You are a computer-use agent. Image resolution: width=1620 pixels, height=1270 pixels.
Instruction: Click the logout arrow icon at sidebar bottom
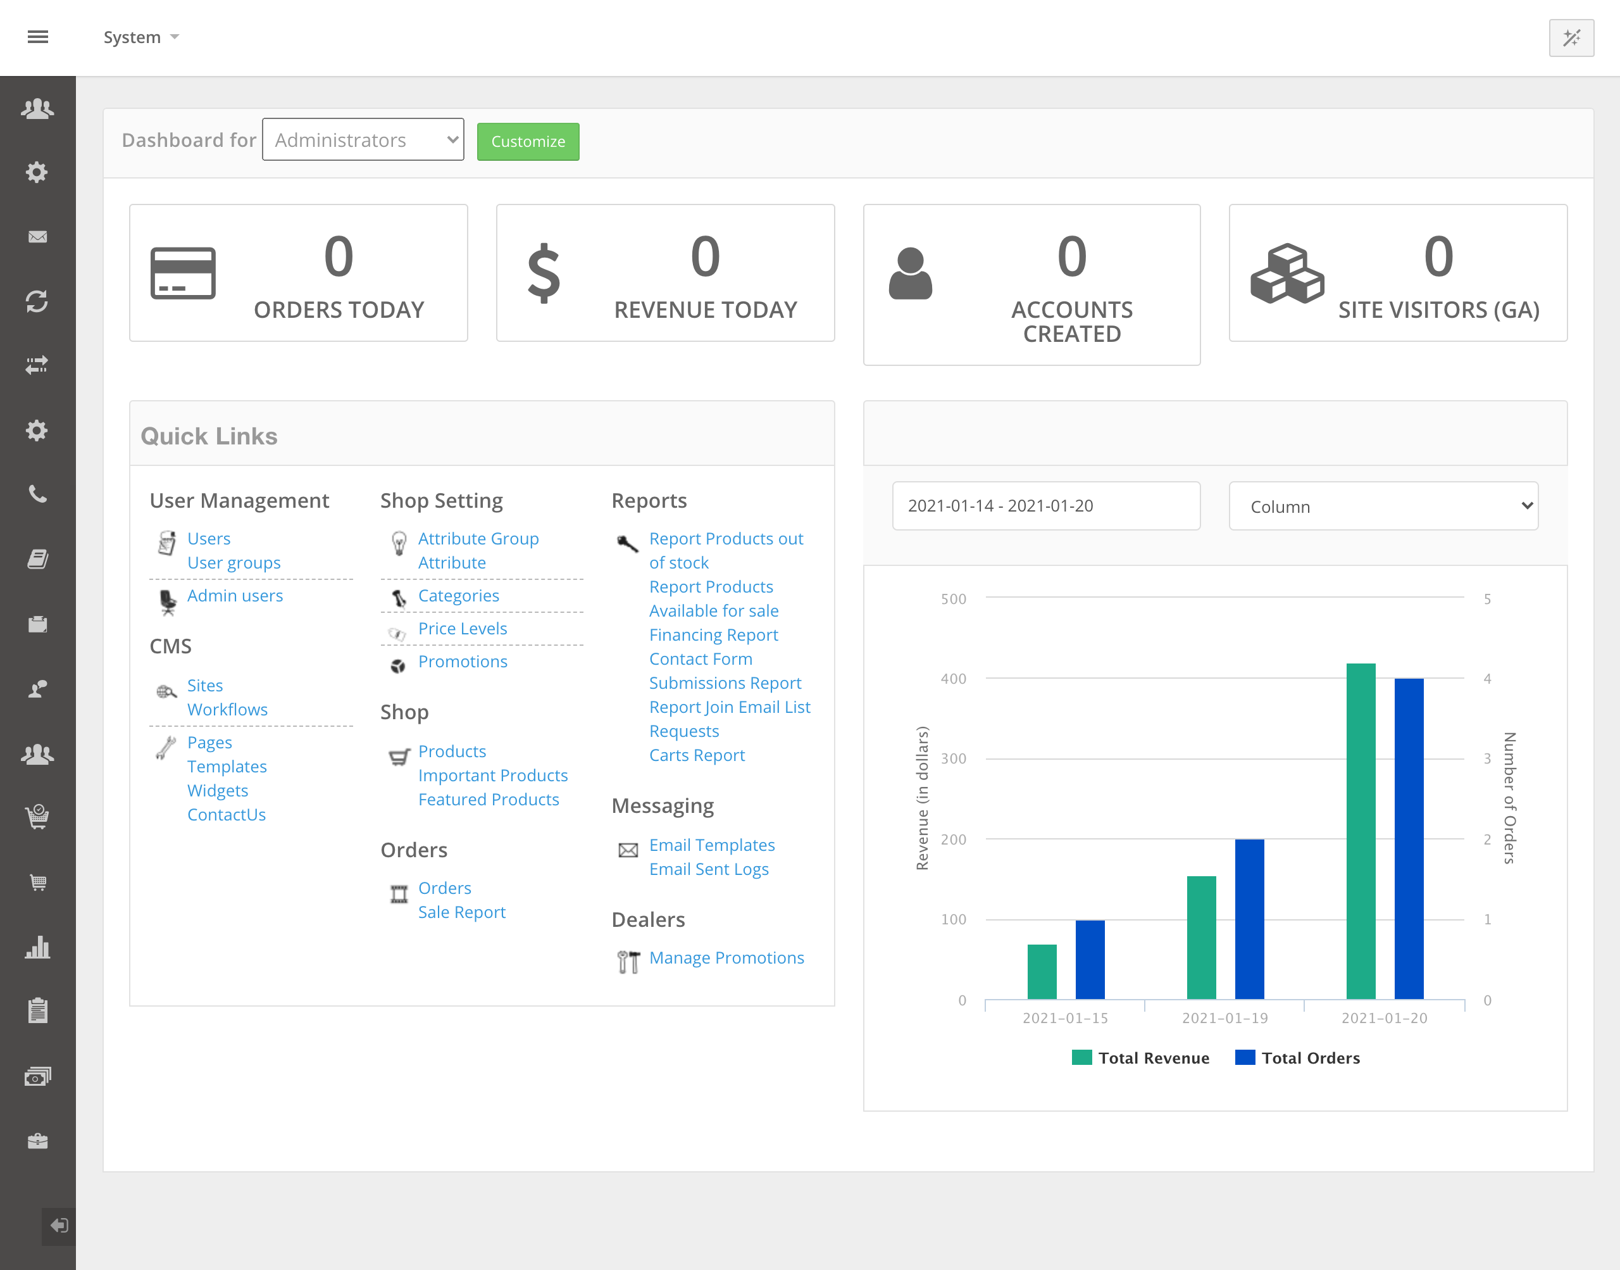pyautogui.click(x=59, y=1224)
